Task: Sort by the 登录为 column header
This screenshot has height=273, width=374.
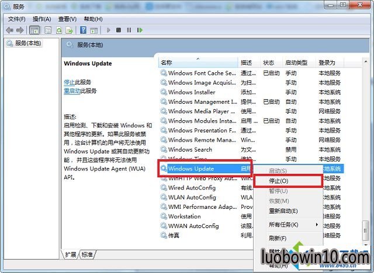Action: coord(330,62)
